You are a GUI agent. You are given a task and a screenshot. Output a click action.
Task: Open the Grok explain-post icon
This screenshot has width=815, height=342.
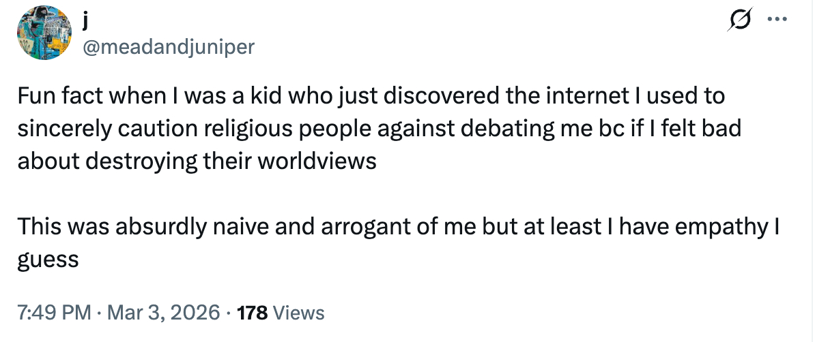click(740, 21)
